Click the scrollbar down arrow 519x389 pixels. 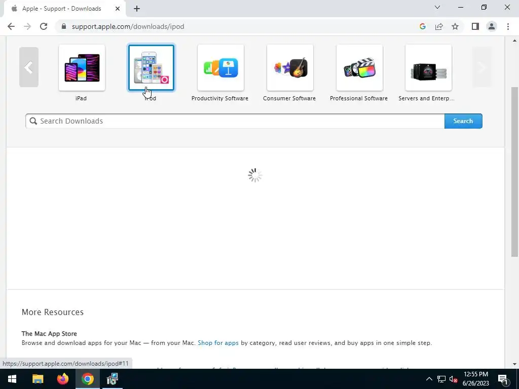514,364
